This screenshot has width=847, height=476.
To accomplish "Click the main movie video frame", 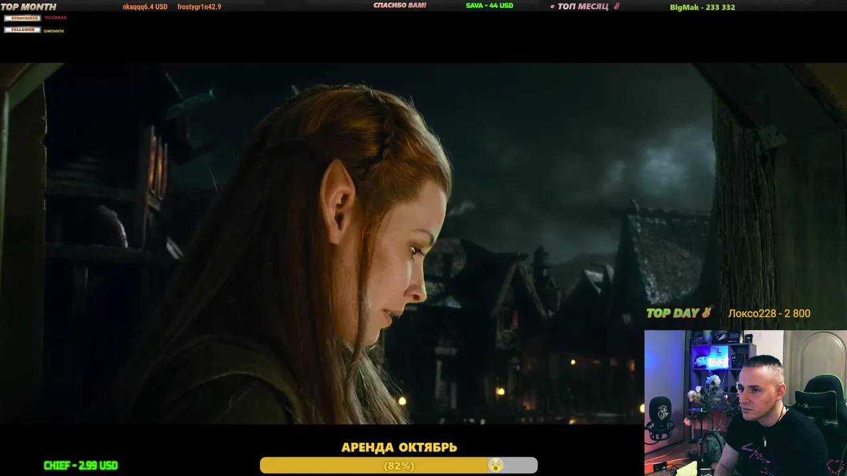I will pos(423,243).
